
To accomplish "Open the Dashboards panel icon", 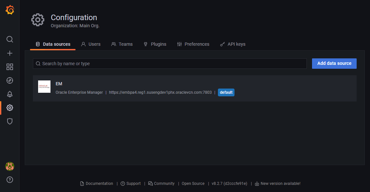I will coord(9,67).
